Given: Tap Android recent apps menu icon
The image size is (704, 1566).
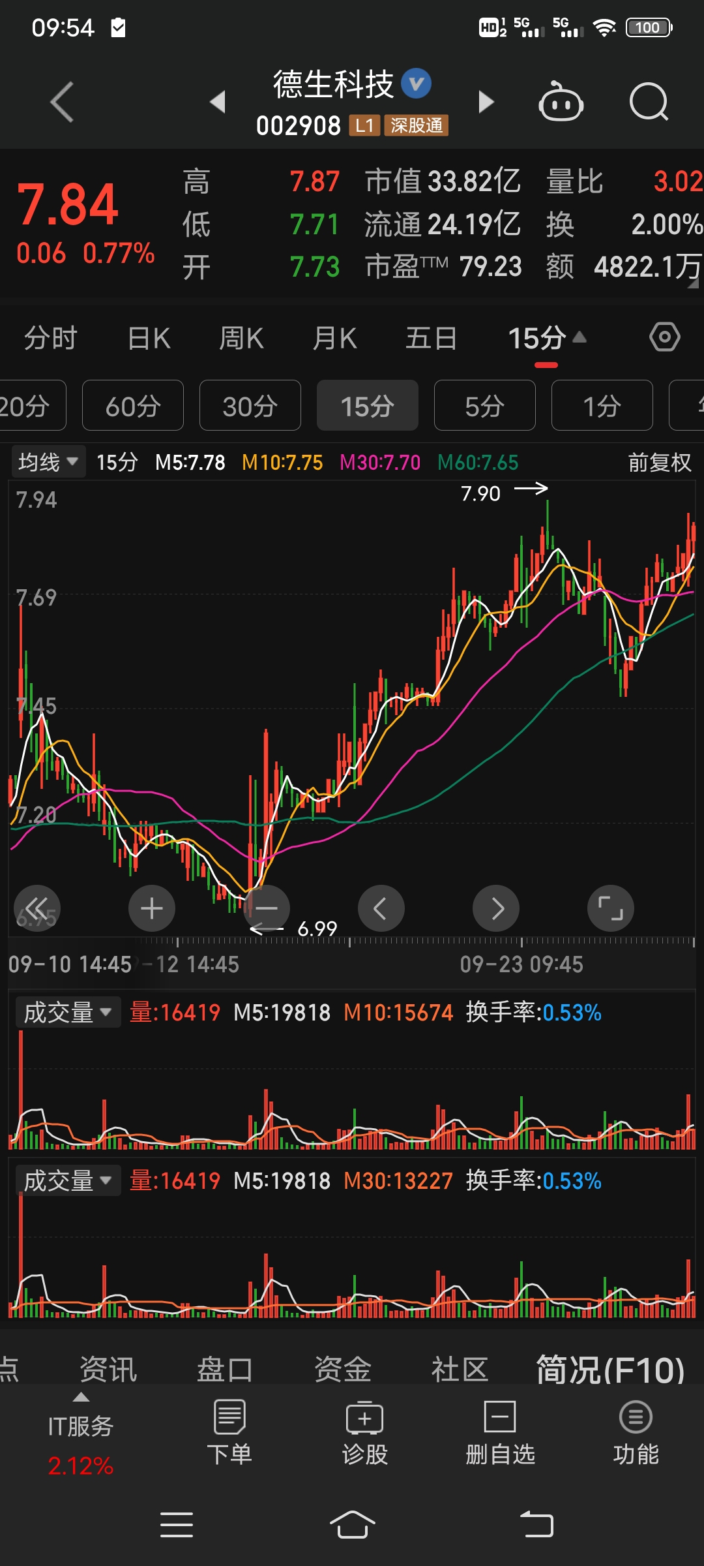Looking at the screenshot, I should 177,1525.
